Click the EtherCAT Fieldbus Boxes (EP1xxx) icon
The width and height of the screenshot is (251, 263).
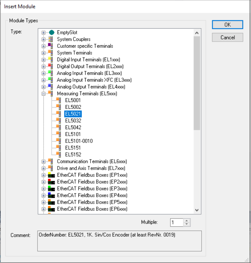(51, 175)
